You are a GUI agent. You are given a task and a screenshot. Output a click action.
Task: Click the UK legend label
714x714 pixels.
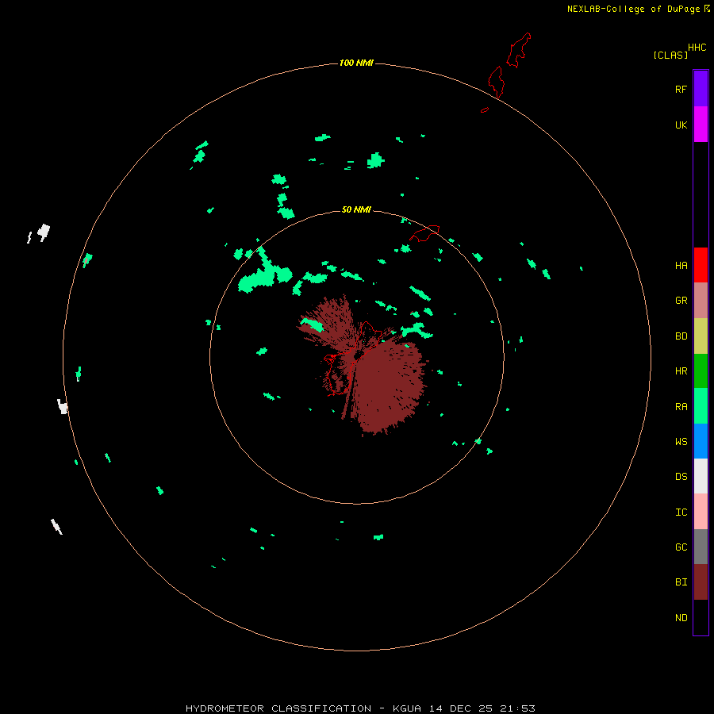(681, 125)
